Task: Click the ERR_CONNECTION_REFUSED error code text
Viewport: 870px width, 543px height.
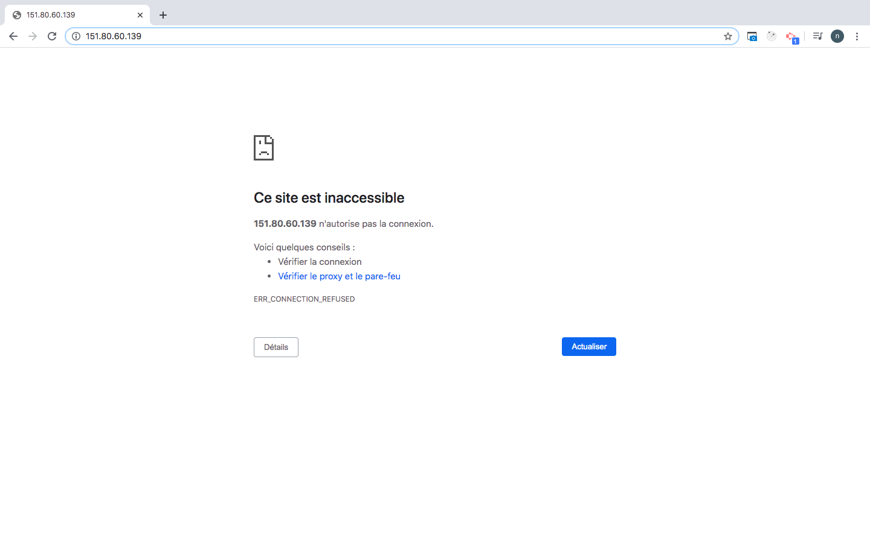Action: (x=304, y=299)
